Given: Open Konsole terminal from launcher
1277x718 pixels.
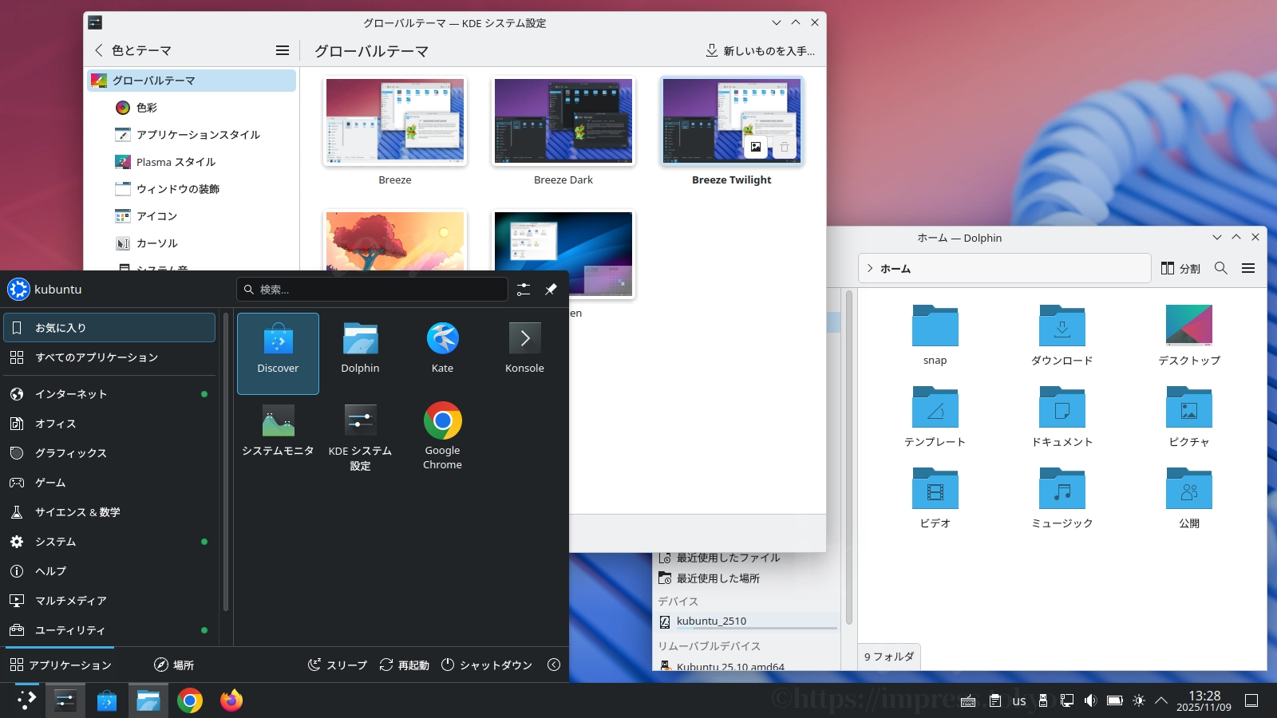Looking at the screenshot, I should click(x=524, y=353).
